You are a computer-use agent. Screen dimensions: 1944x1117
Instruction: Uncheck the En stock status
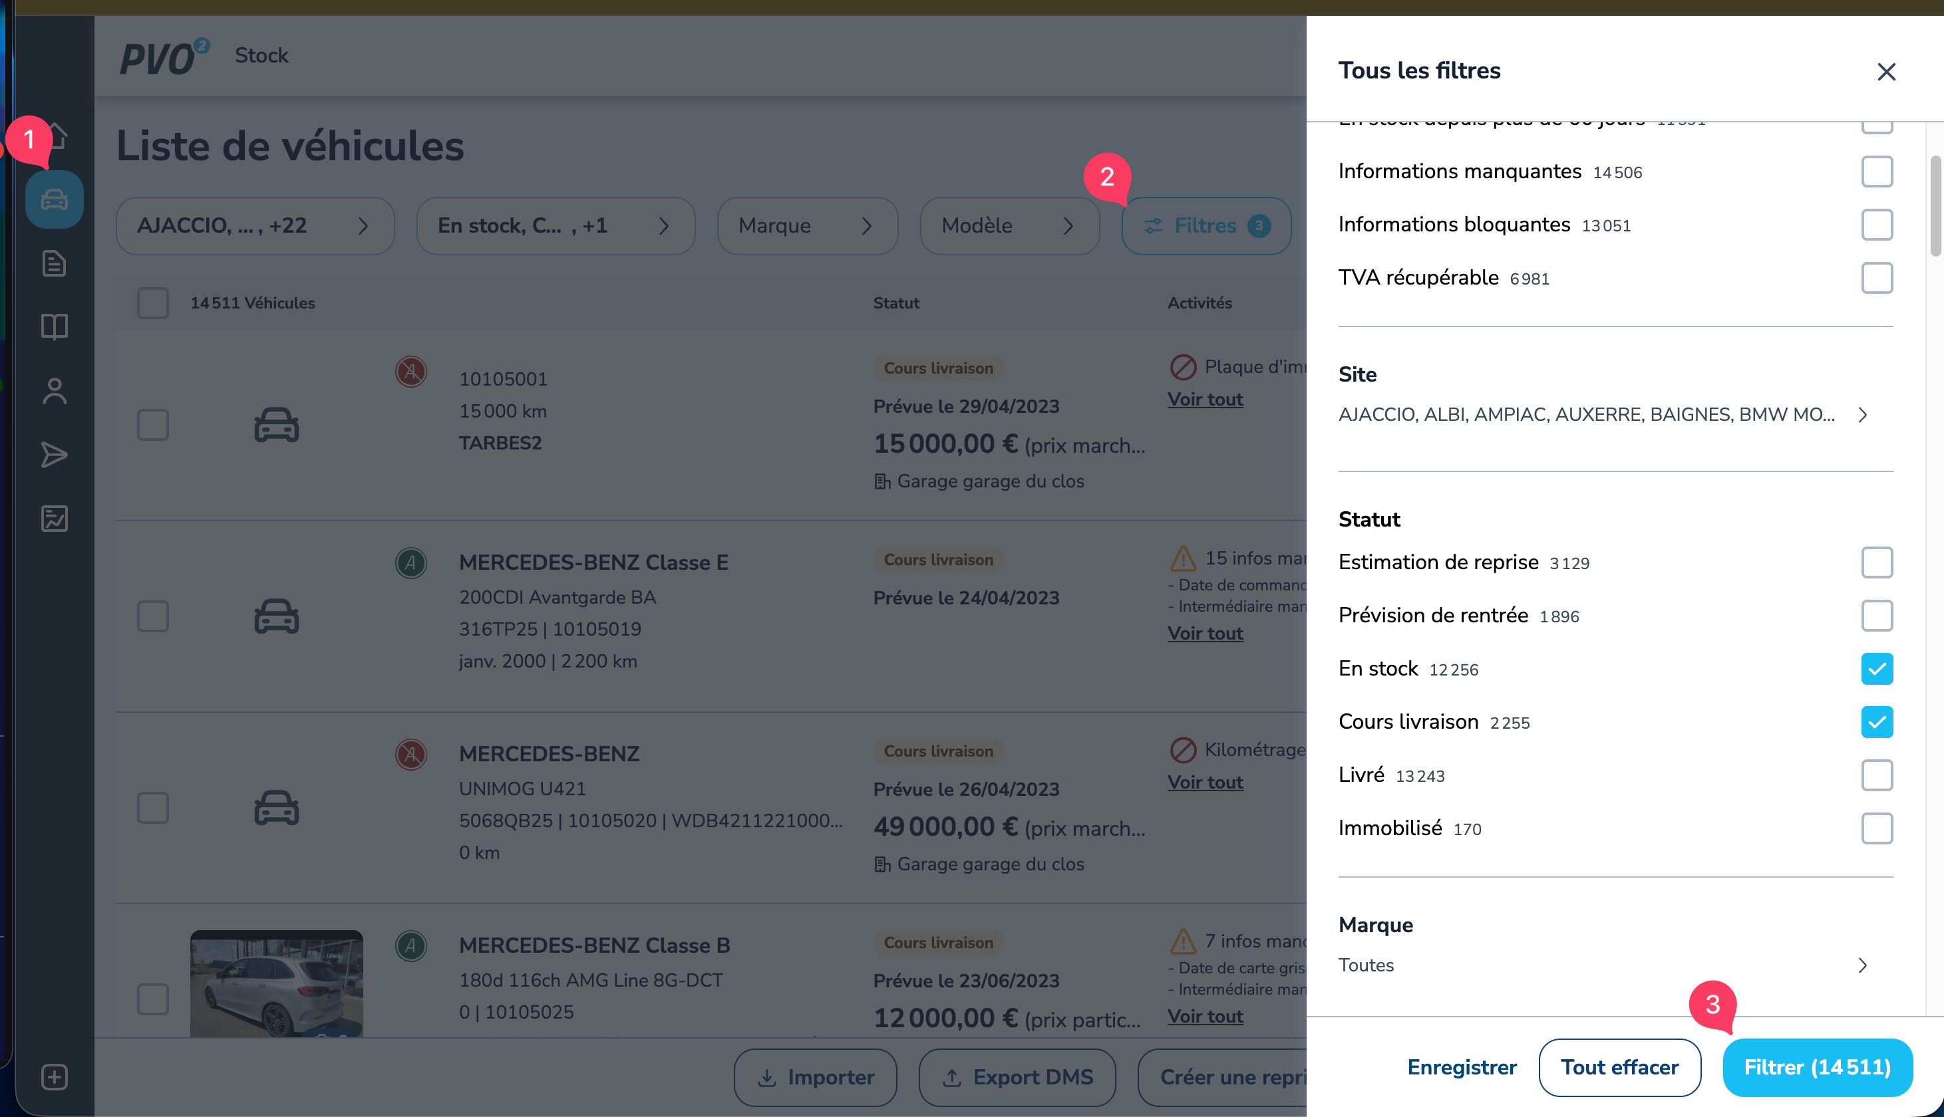tap(1876, 669)
